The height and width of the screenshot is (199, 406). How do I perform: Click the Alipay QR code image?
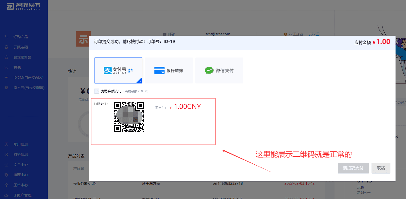tap(129, 117)
